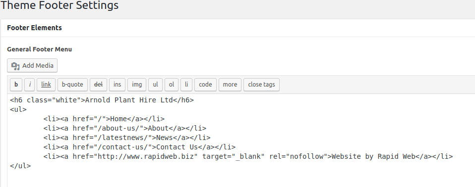Insert the more tag with the more quicktag

(x=230, y=85)
